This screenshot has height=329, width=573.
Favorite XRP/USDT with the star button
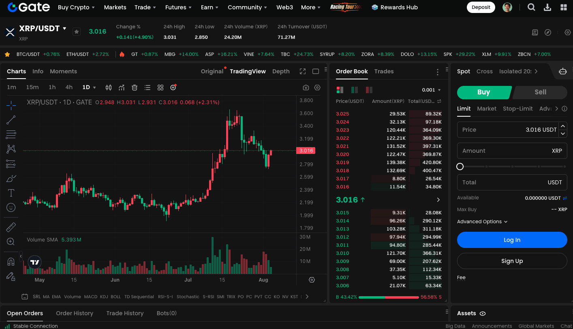click(x=76, y=32)
